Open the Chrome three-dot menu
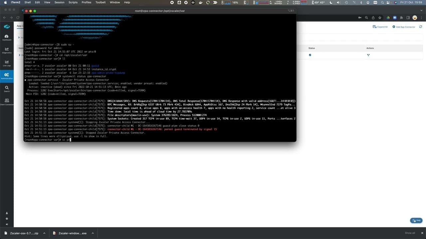 421,18
